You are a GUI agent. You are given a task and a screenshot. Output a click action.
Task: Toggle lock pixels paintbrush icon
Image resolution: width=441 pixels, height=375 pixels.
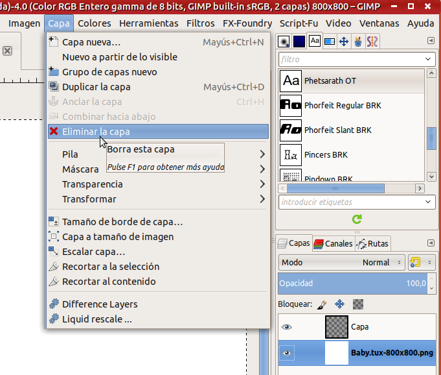(x=322, y=304)
